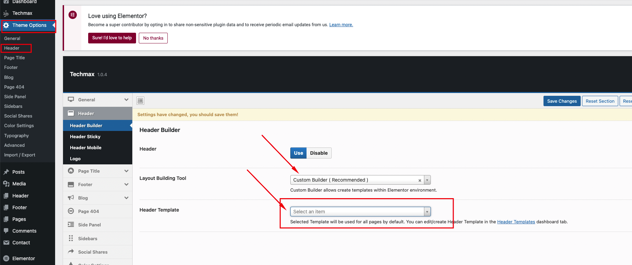Click the Elementor logo icon in notice
This screenshot has height=265, width=632.
coord(73,15)
